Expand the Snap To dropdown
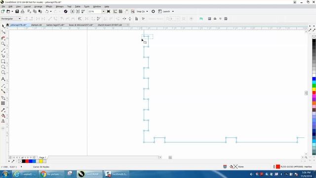The height and width of the screenshot is (178, 316). coord(147,11)
